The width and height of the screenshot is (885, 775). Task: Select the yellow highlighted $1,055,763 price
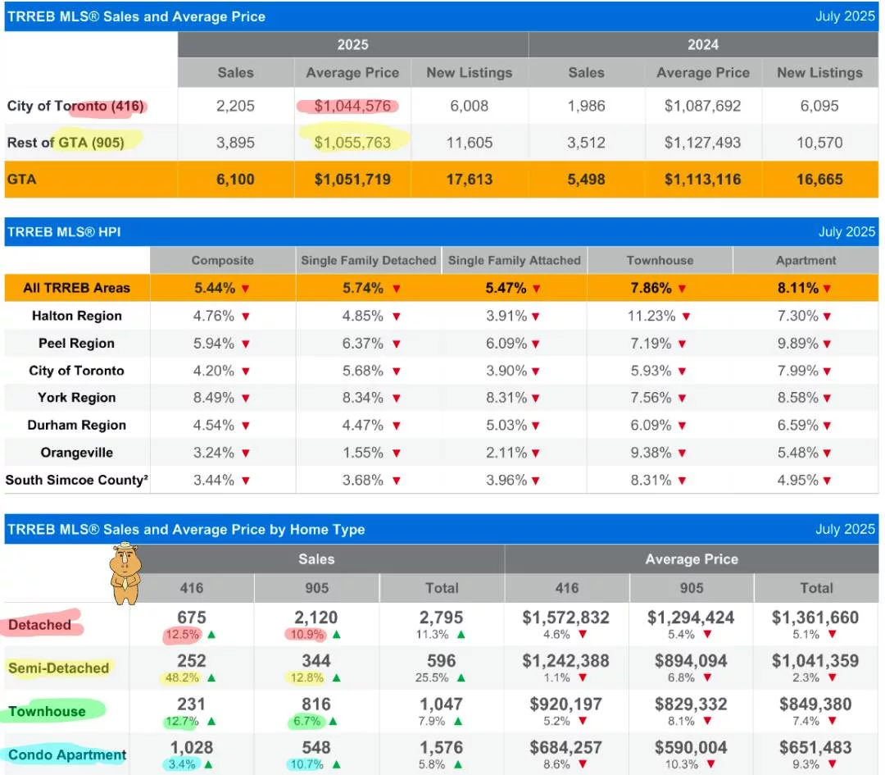352,143
